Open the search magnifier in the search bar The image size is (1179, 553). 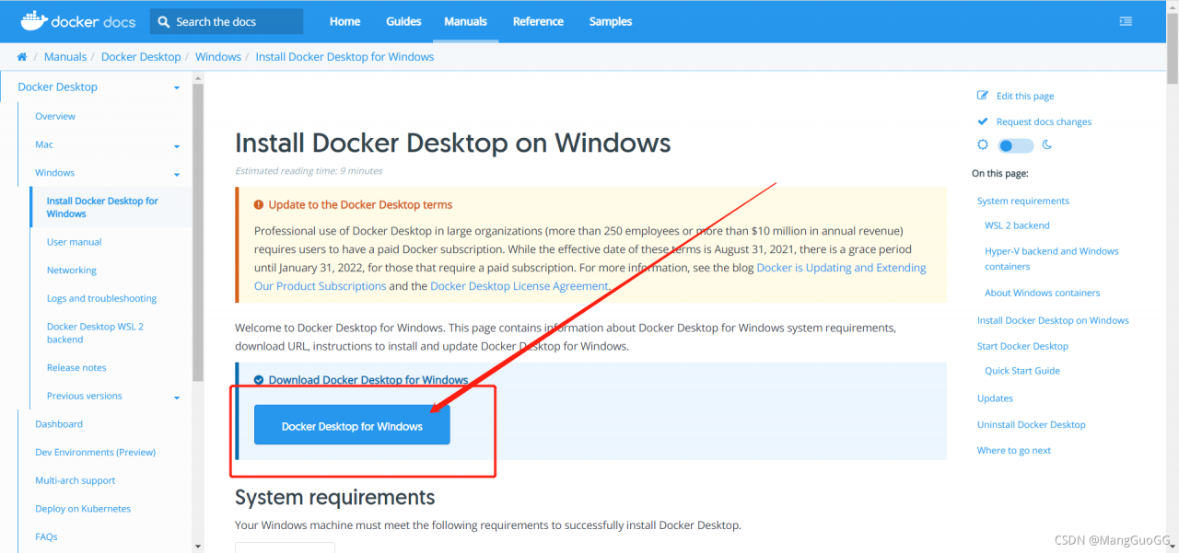[x=163, y=20]
